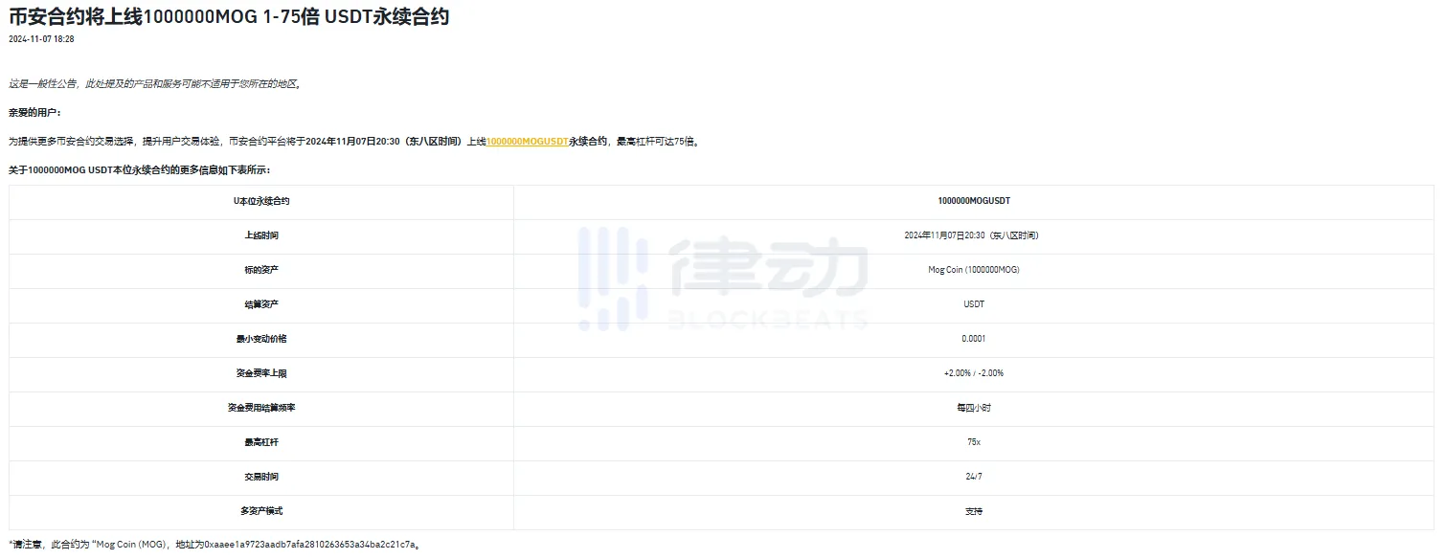This screenshot has width=1446, height=559.
Task: Click the '标的资产' row label
Action: pyautogui.click(x=261, y=270)
